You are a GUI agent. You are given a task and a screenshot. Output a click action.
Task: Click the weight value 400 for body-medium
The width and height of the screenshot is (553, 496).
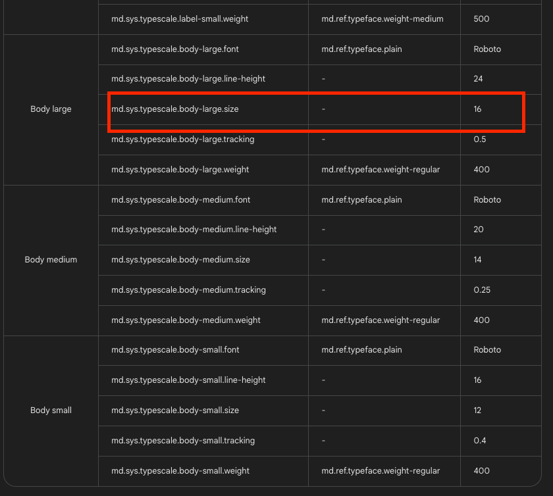pyautogui.click(x=481, y=320)
